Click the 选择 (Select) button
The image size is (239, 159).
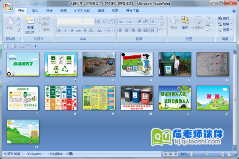point(225,30)
